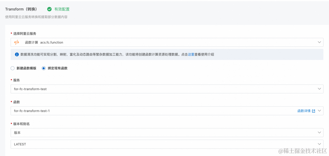
Task: Expand chevron on the 版本 selector
Action: tap(319, 133)
